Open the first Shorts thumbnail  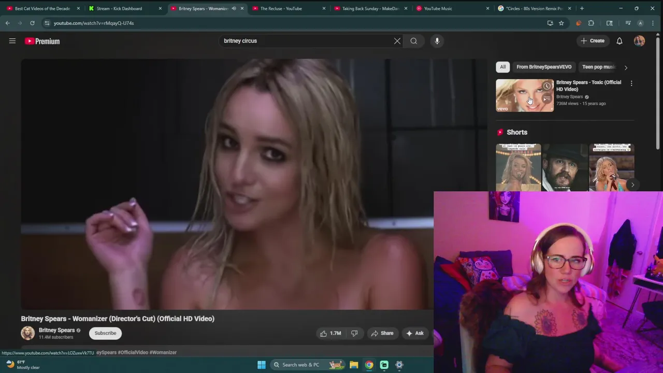518,167
